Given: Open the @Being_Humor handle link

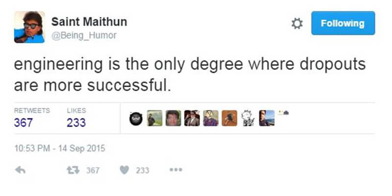Looking at the screenshot, I should click(x=84, y=35).
